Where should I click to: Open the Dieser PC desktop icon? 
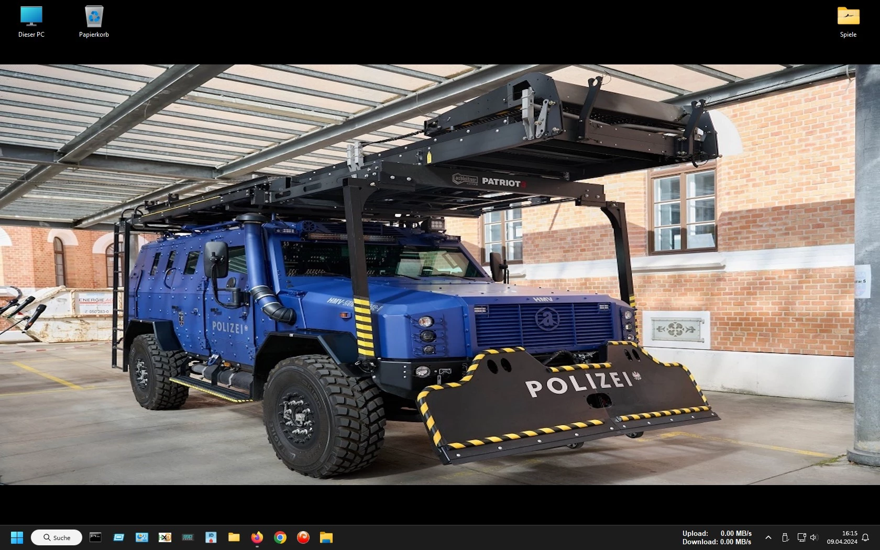[31, 22]
